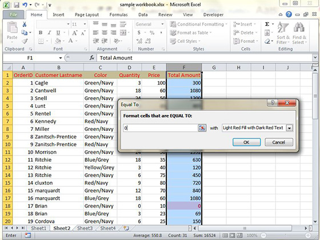This screenshot has width=320, height=240.
Task: Click the Equal To value input field
Action: click(161, 128)
